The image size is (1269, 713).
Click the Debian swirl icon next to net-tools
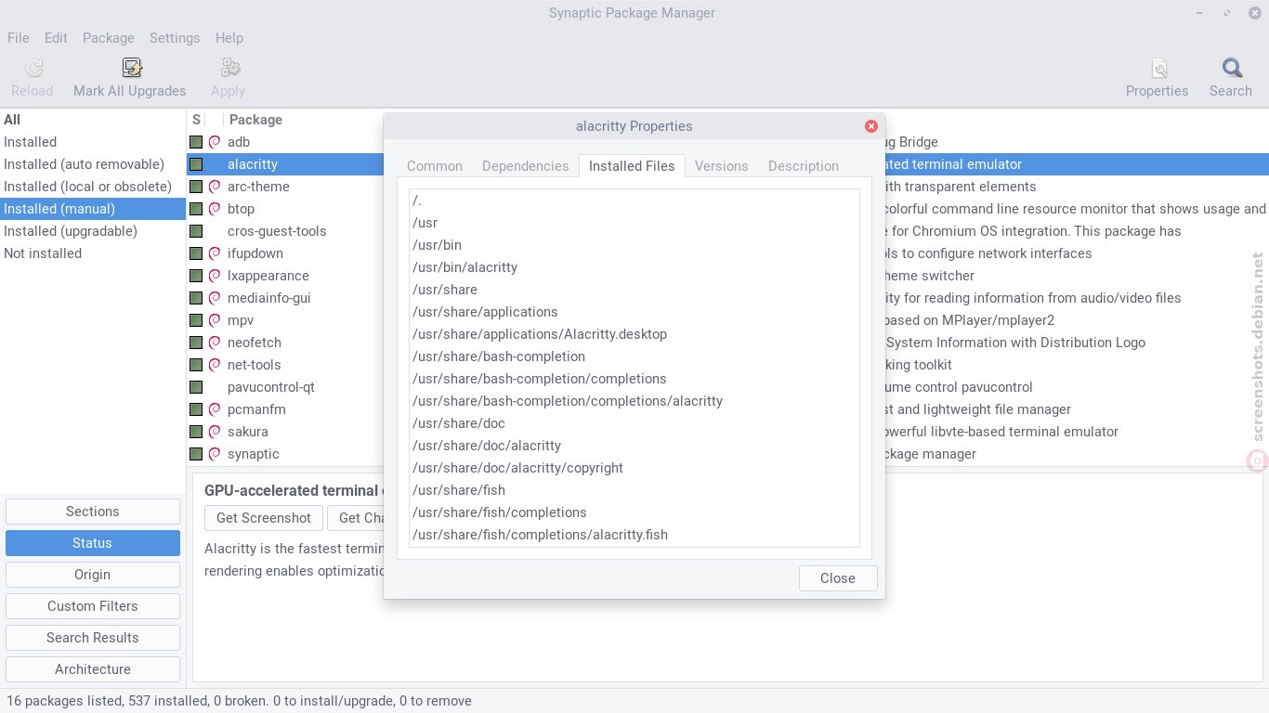click(x=215, y=365)
